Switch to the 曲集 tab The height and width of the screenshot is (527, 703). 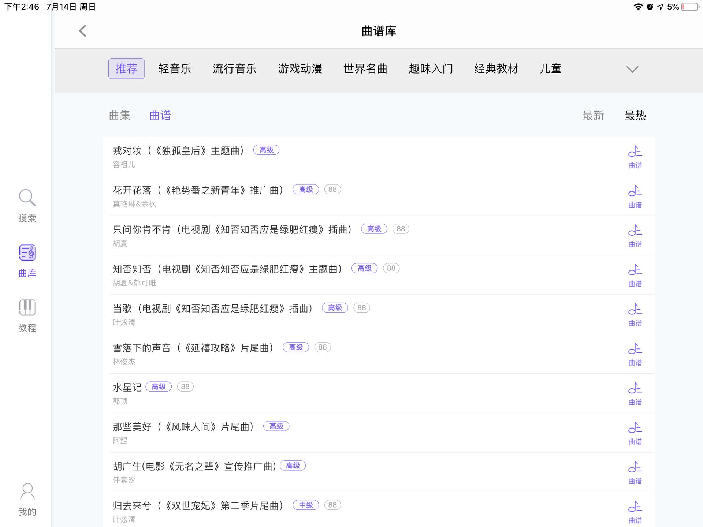(120, 115)
